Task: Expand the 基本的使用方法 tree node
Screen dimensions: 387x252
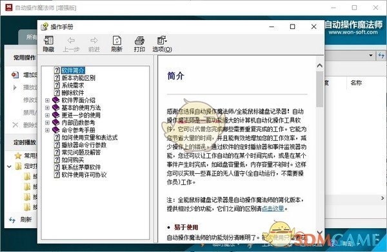Action: [47, 108]
